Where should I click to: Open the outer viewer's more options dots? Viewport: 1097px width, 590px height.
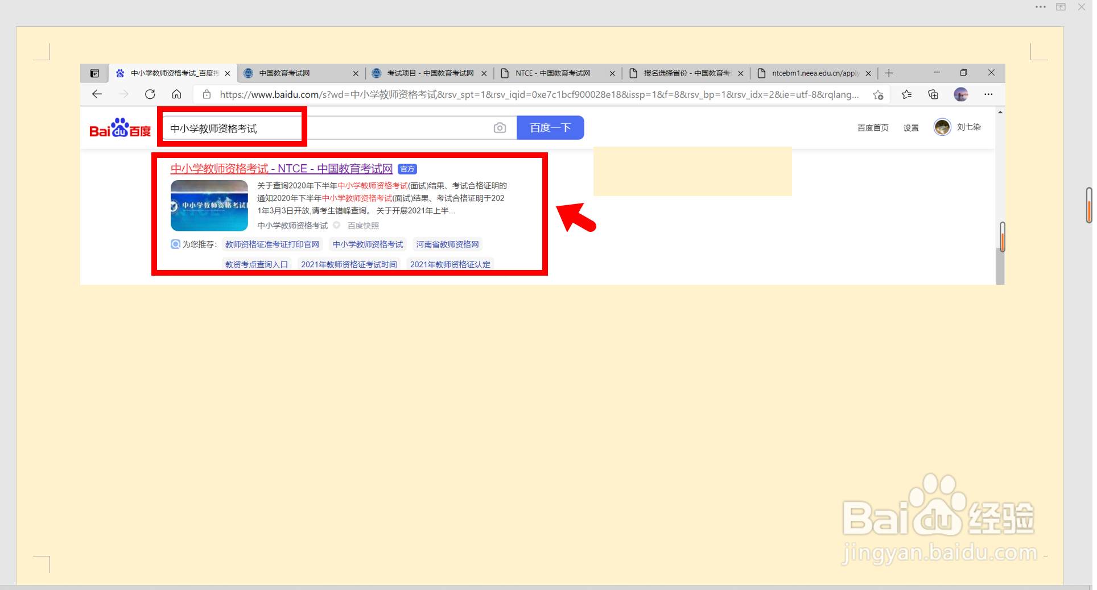pos(1041,7)
